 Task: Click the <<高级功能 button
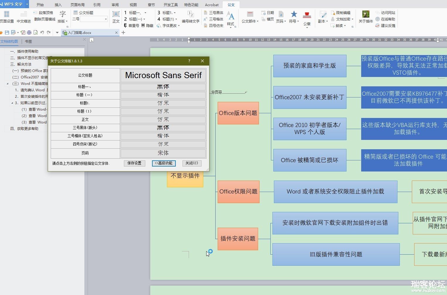(x=164, y=163)
